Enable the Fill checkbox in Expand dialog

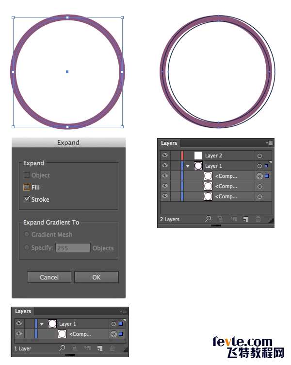27,187
